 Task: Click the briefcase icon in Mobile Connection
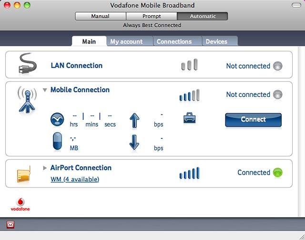[x=190, y=118]
